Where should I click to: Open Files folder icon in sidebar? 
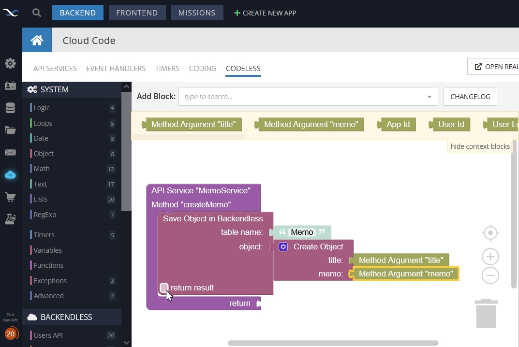[x=10, y=130]
